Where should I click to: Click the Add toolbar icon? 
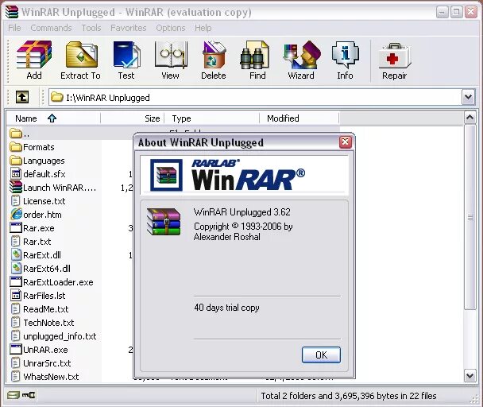(34, 55)
